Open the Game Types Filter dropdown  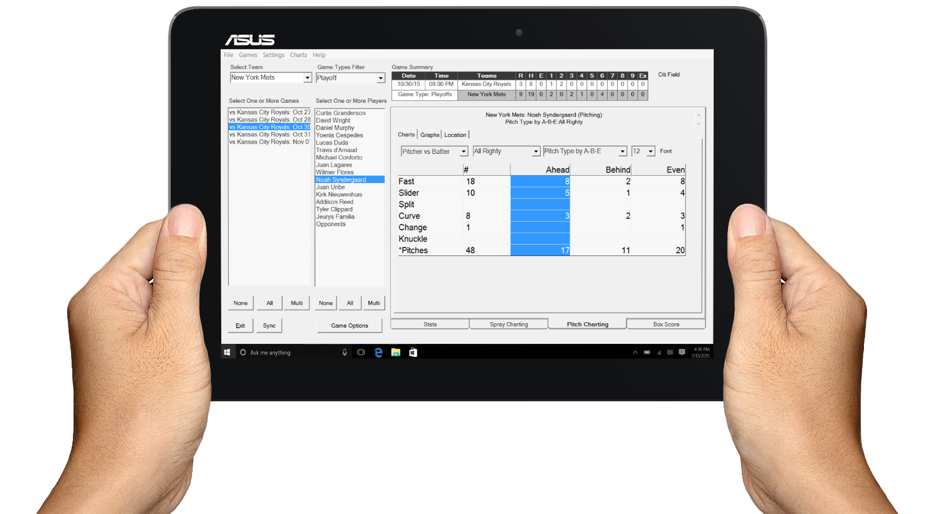click(381, 78)
